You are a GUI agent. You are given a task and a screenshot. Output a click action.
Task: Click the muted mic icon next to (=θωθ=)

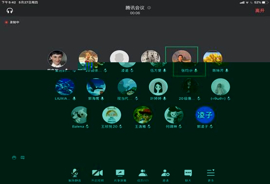click(x=229, y=98)
